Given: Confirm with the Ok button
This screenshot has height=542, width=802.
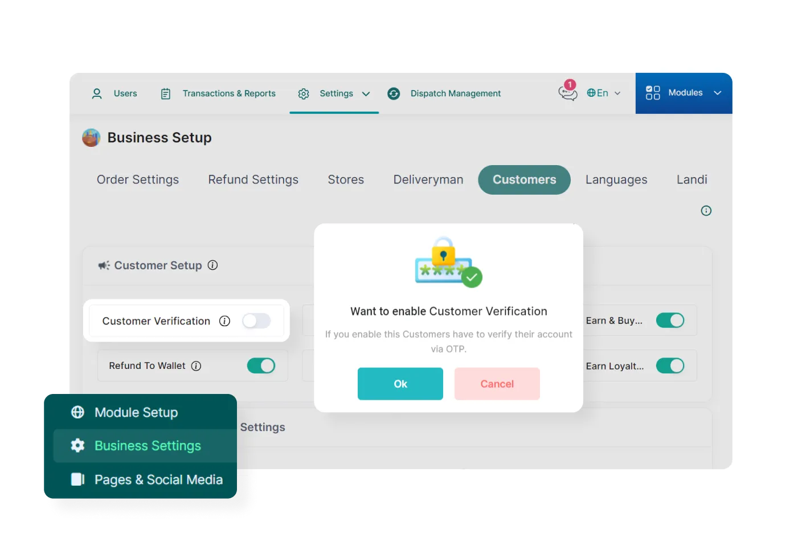Looking at the screenshot, I should tap(400, 384).
